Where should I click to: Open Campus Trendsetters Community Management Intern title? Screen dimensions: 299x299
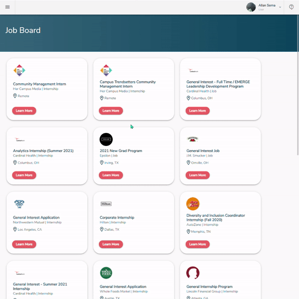tap(128, 84)
